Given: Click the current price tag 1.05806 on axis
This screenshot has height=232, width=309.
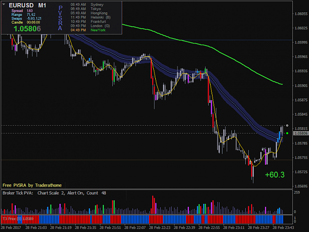Looking at the screenshot, I should [x=301, y=134].
